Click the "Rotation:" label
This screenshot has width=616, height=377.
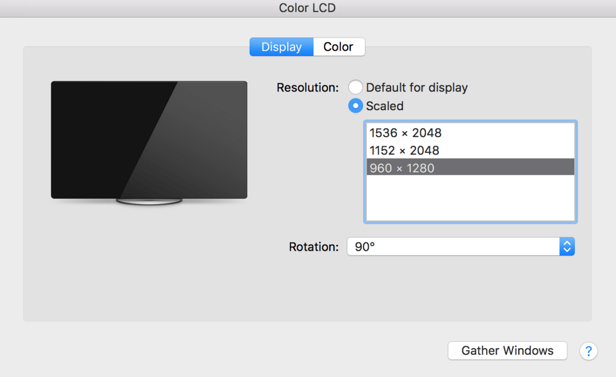click(313, 247)
